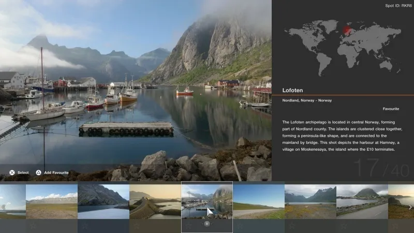Click the Favourite label in info panel

click(x=391, y=109)
